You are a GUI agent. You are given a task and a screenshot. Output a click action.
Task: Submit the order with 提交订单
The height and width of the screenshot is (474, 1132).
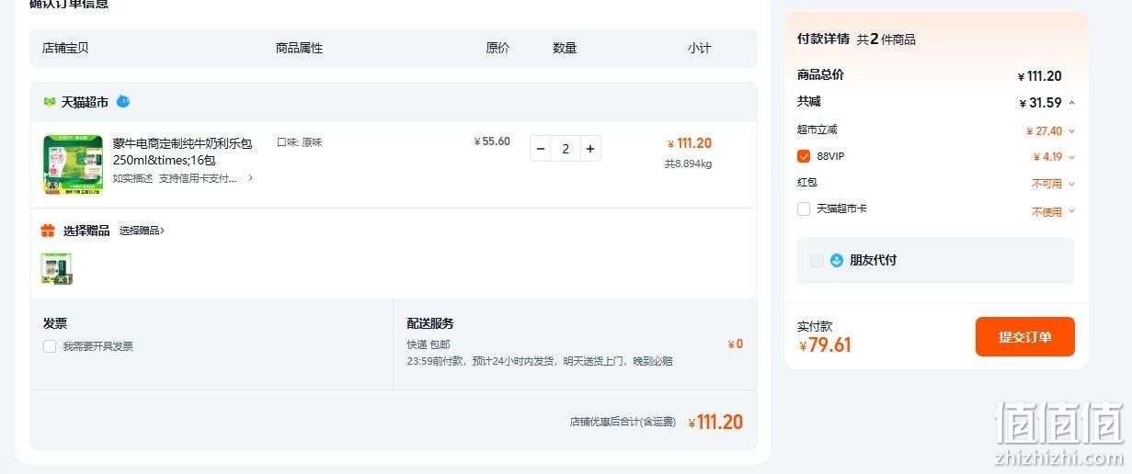(1025, 337)
